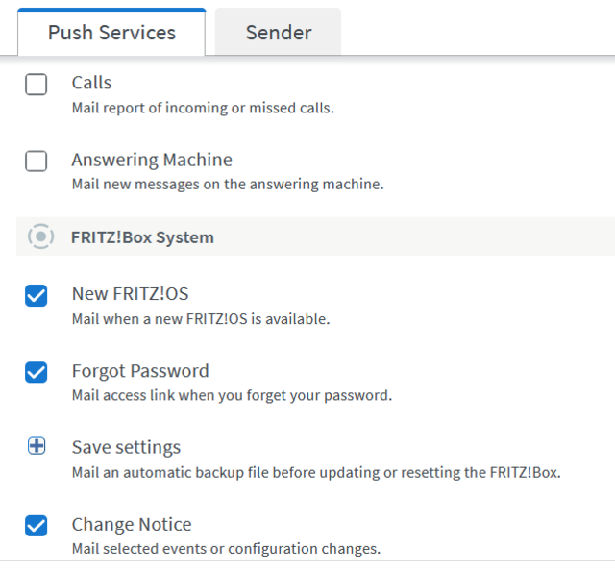Click the Save settings label

[126, 448]
